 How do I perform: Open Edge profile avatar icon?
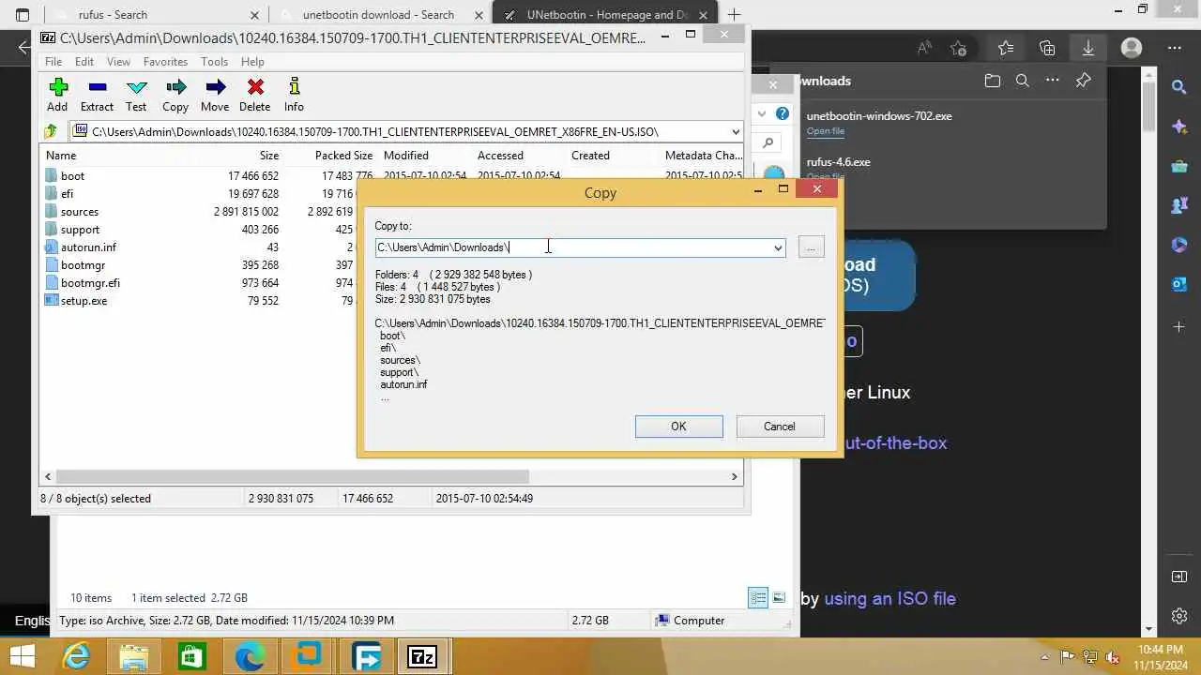(1132, 48)
